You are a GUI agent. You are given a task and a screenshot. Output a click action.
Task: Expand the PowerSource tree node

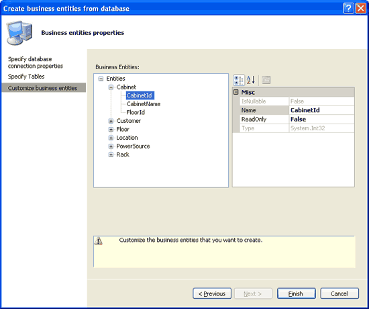pos(111,146)
